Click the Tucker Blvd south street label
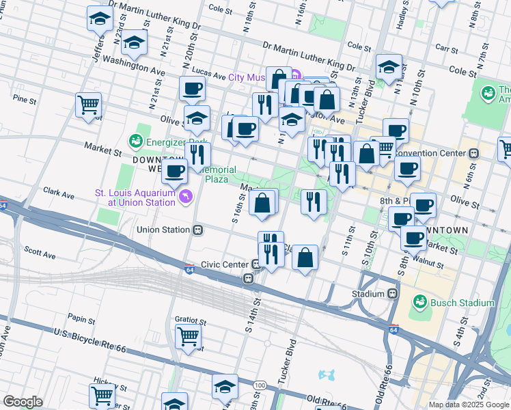 click(x=288, y=361)
